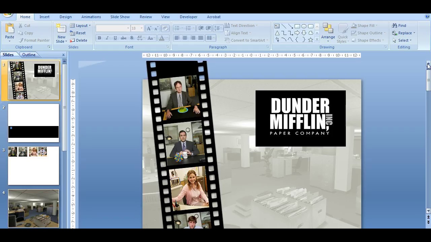Select the Down Arrow block shape
This screenshot has height=242, width=431.
click(304, 33)
